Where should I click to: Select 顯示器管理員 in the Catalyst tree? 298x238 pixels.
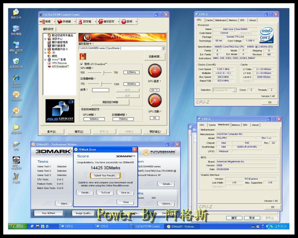[x=60, y=42]
